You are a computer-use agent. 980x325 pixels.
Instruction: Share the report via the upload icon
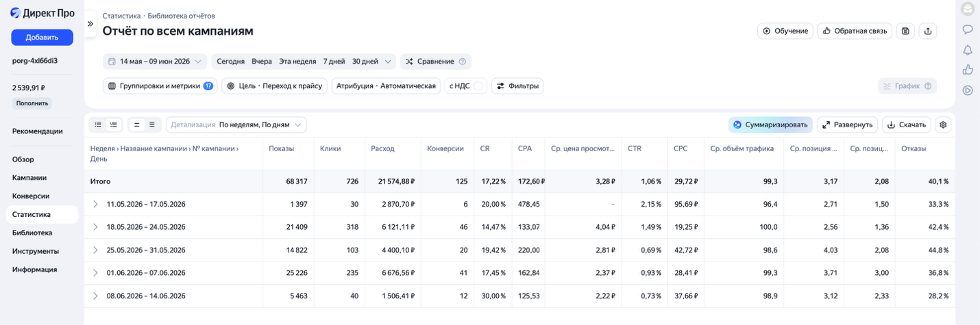coord(928,31)
